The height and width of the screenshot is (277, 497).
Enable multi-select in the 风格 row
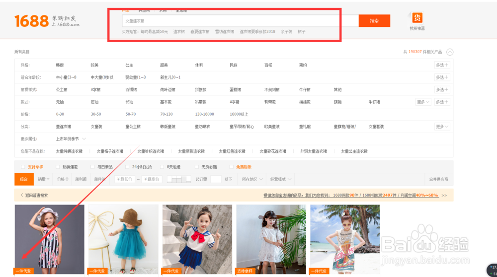click(x=442, y=65)
